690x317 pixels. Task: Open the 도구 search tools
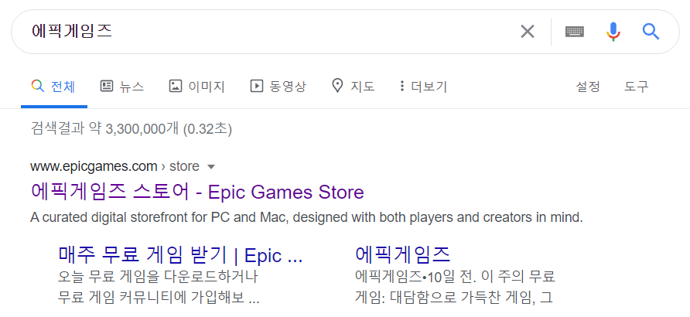tap(637, 87)
